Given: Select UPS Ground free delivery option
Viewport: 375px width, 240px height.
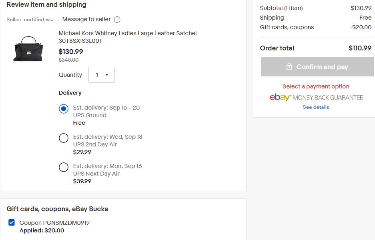Looking at the screenshot, I should tap(64, 109).
